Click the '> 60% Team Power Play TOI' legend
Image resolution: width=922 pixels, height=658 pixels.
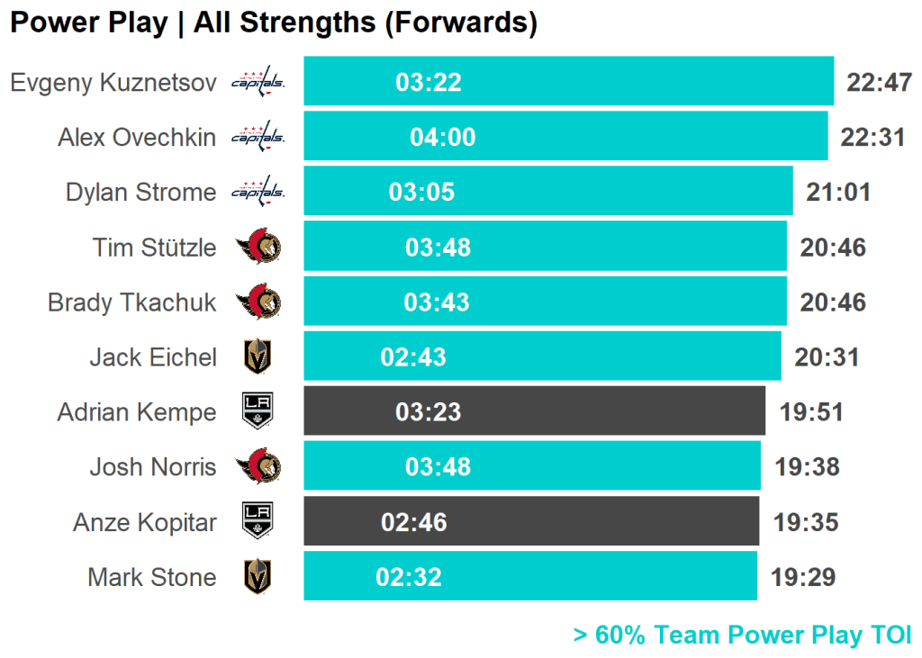pos(742,635)
